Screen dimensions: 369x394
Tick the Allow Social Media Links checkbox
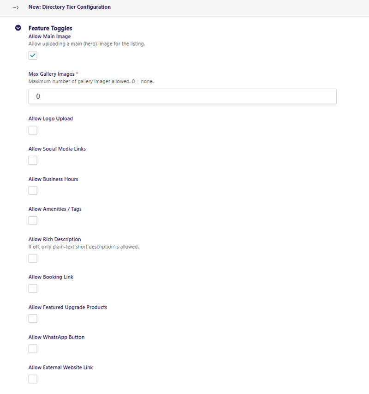click(33, 160)
